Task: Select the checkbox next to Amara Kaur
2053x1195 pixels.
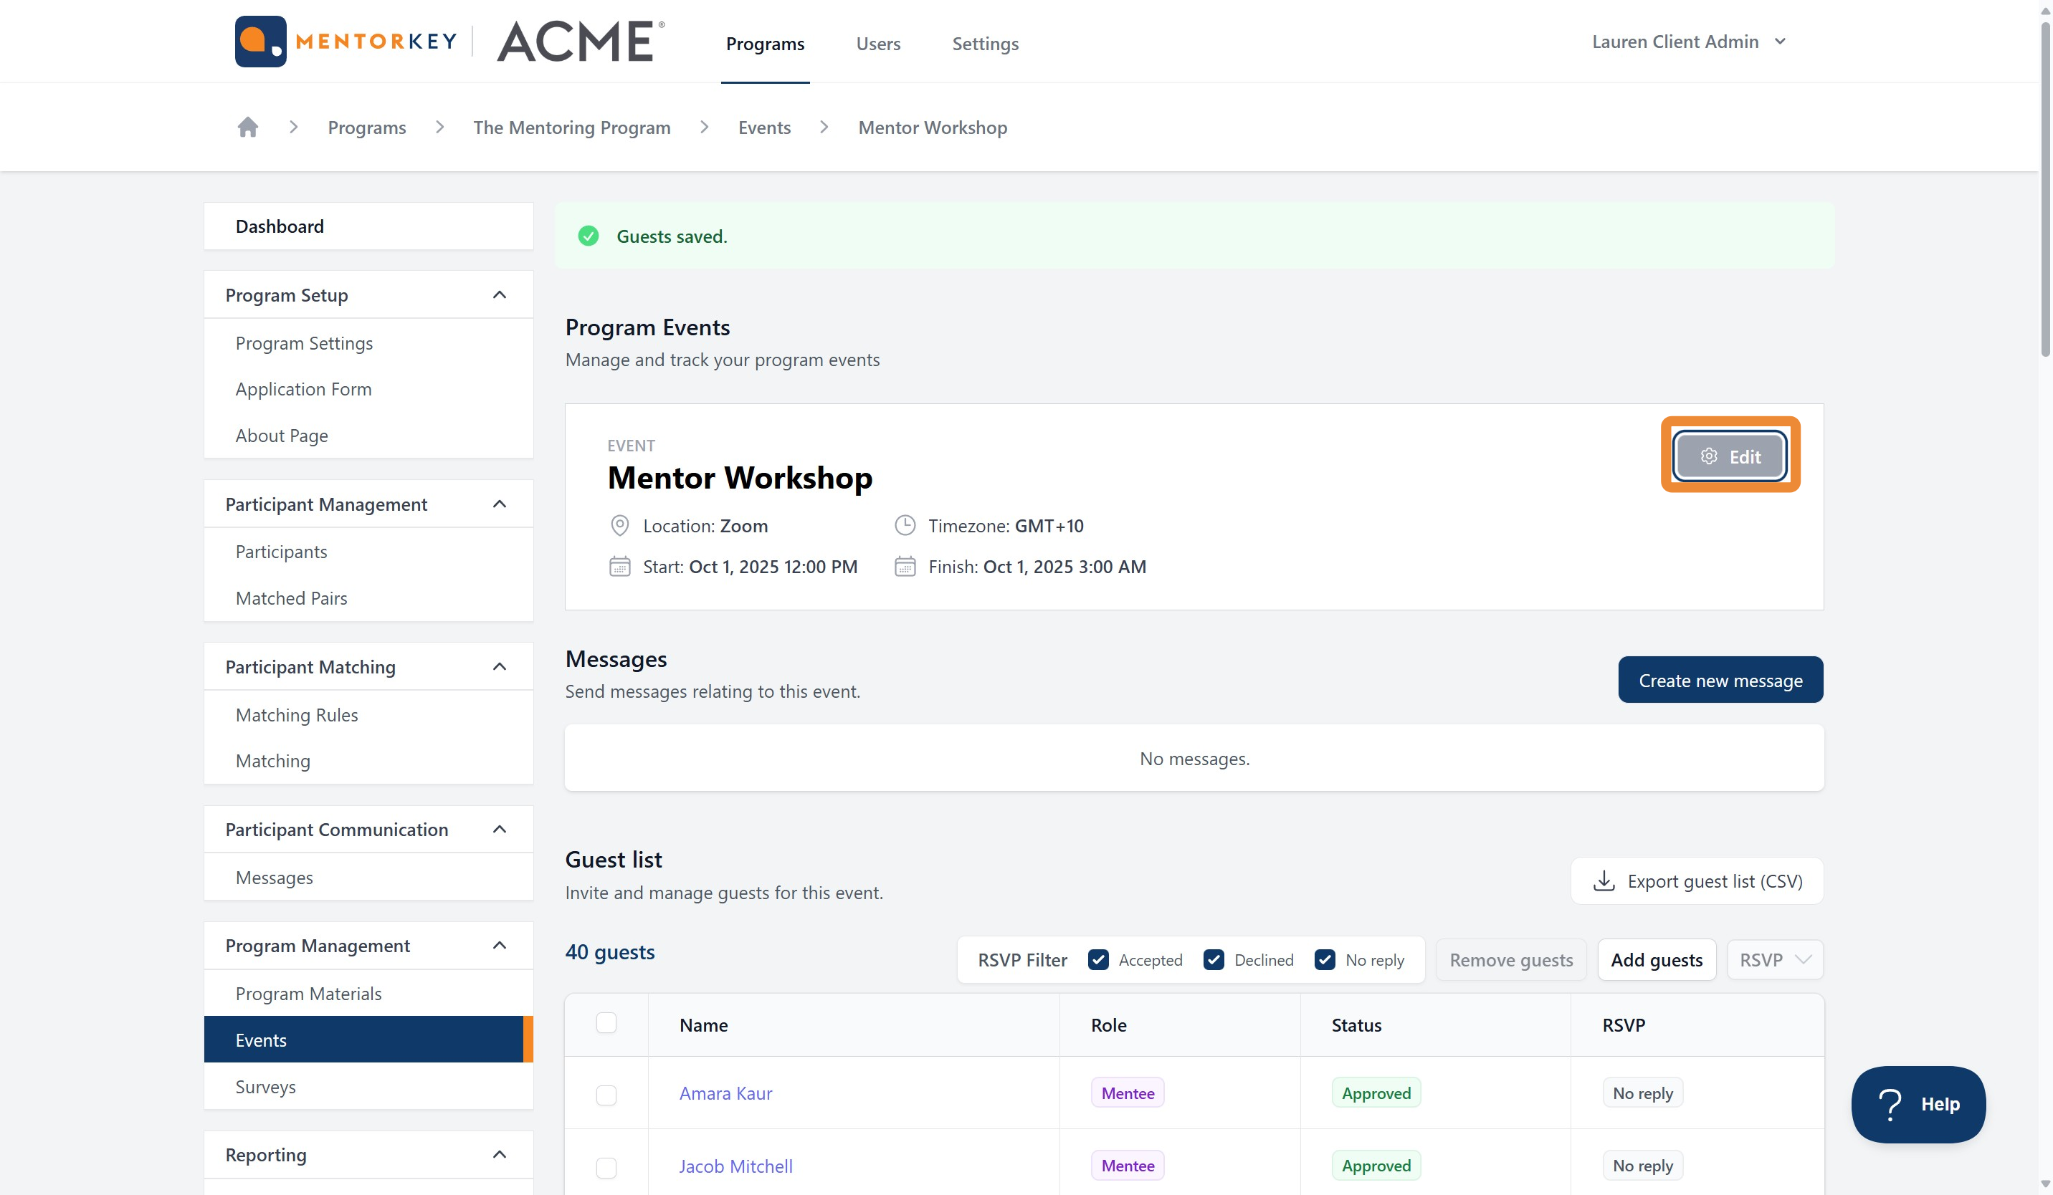Action: (606, 1095)
